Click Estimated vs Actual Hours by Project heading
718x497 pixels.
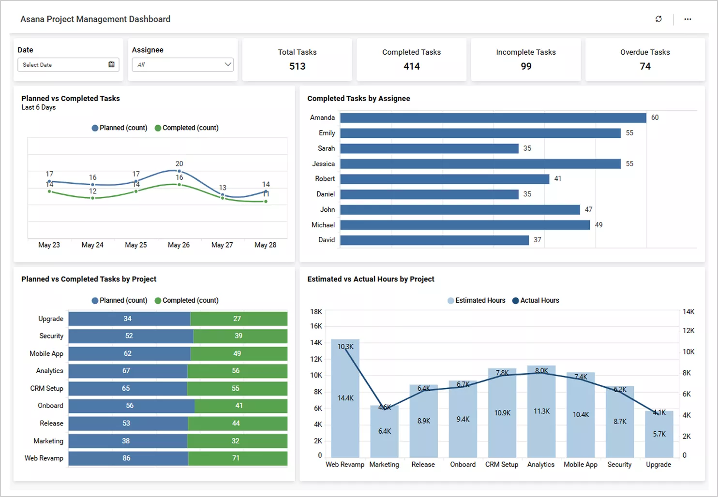(x=371, y=279)
